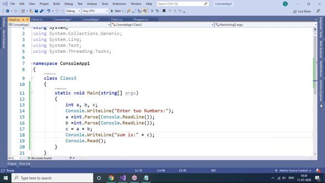The image size is (325, 183).
Task: Click the Type here to search taskbar box
Action: [x=52, y=178]
